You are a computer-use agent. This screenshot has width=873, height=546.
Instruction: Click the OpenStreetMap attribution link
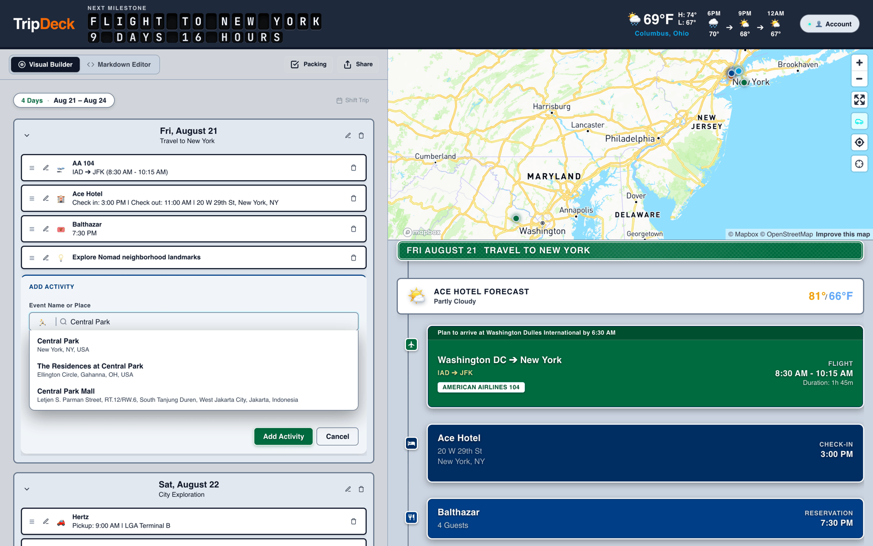point(786,234)
